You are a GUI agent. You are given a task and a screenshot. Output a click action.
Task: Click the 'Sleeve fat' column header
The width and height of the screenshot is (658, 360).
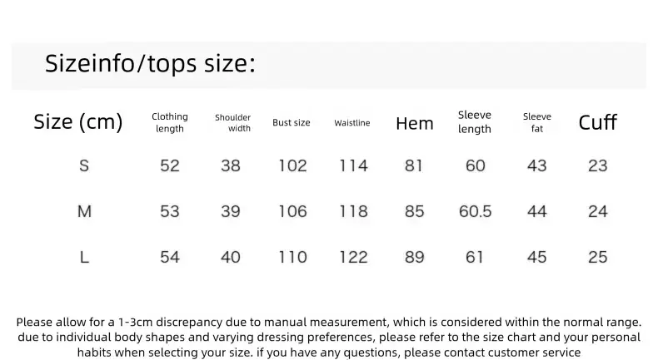point(537,122)
